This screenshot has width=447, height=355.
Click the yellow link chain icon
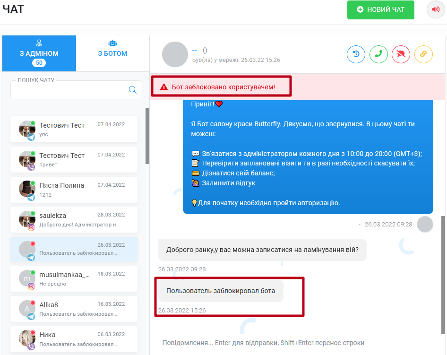coord(423,54)
